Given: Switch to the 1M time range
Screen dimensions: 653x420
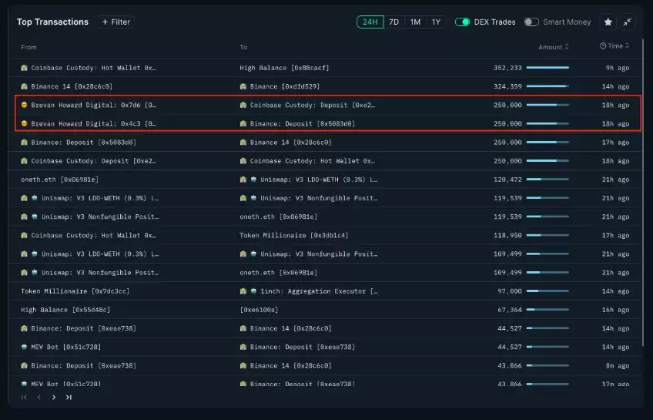Looking at the screenshot, I should click(415, 22).
